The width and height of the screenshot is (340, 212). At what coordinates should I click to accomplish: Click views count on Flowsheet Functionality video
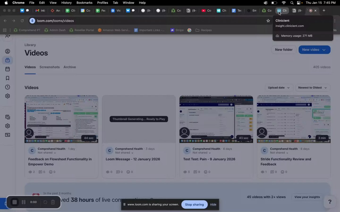(x=32, y=172)
